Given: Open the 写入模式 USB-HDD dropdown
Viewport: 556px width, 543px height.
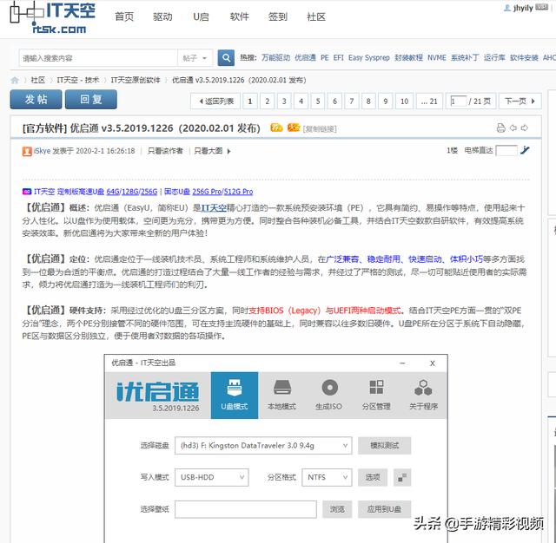Looking at the screenshot, I should (211, 478).
